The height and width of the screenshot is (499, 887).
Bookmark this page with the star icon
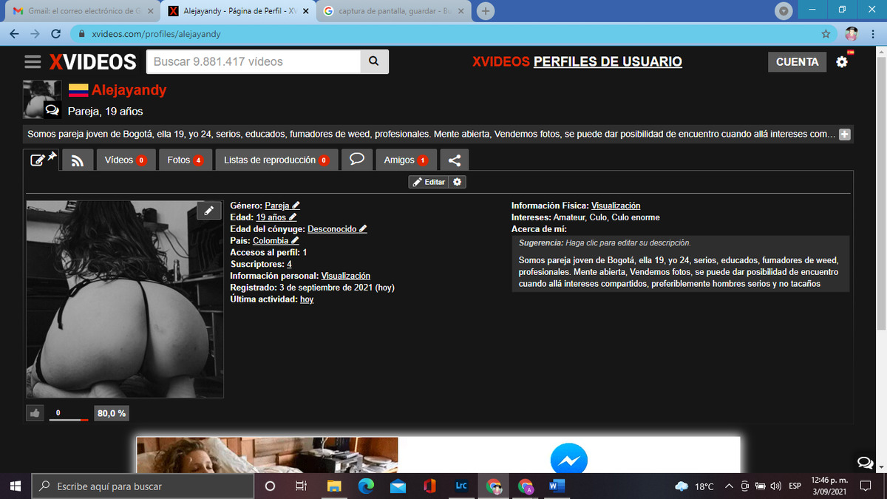pyautogui.click(x=826, y=34)
